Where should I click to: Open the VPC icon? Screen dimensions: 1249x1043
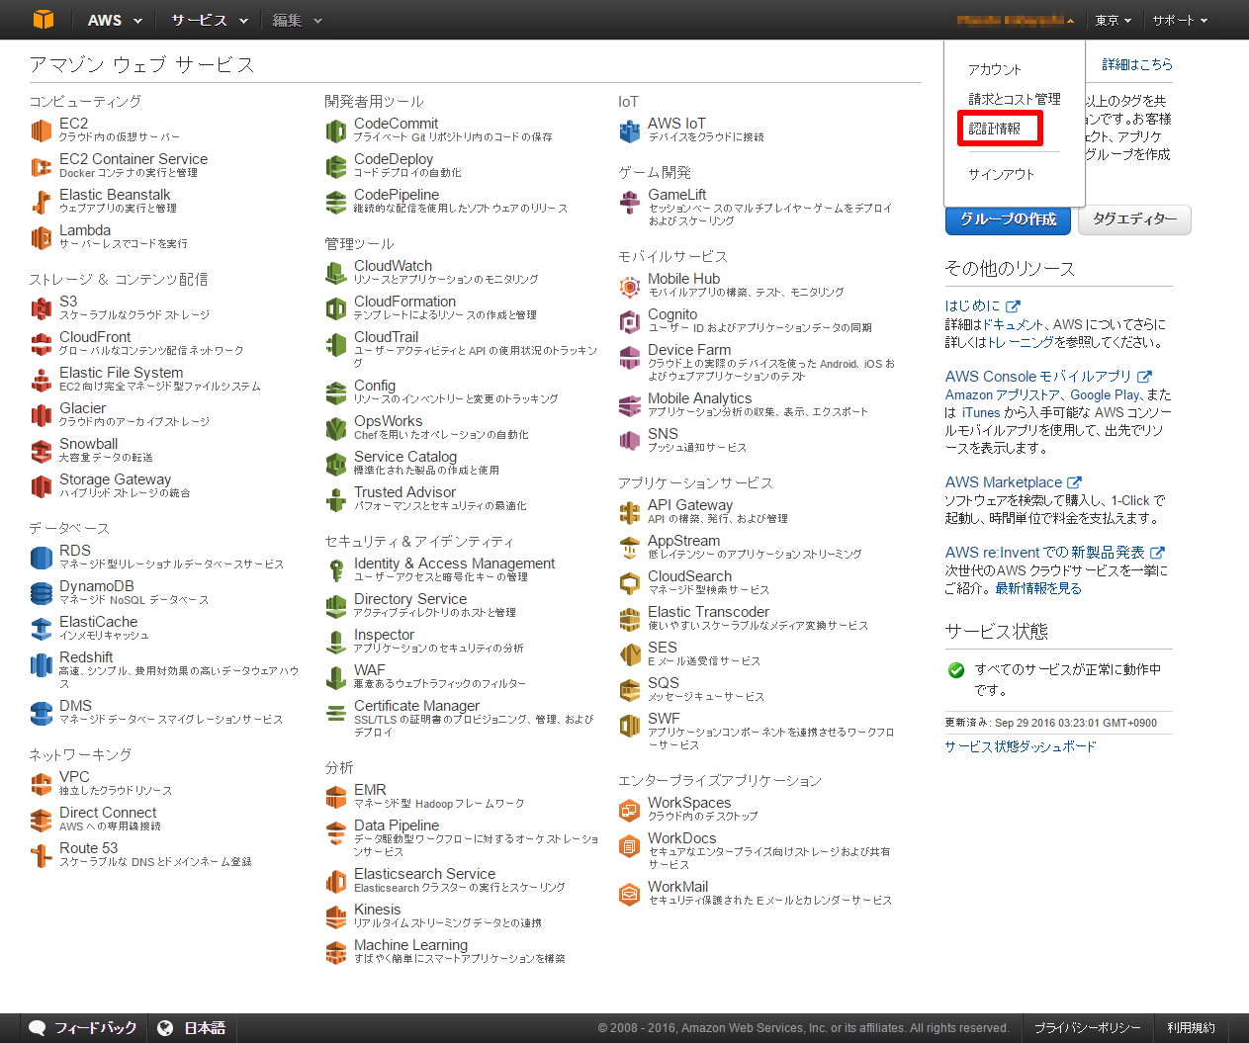click(41, 784)
